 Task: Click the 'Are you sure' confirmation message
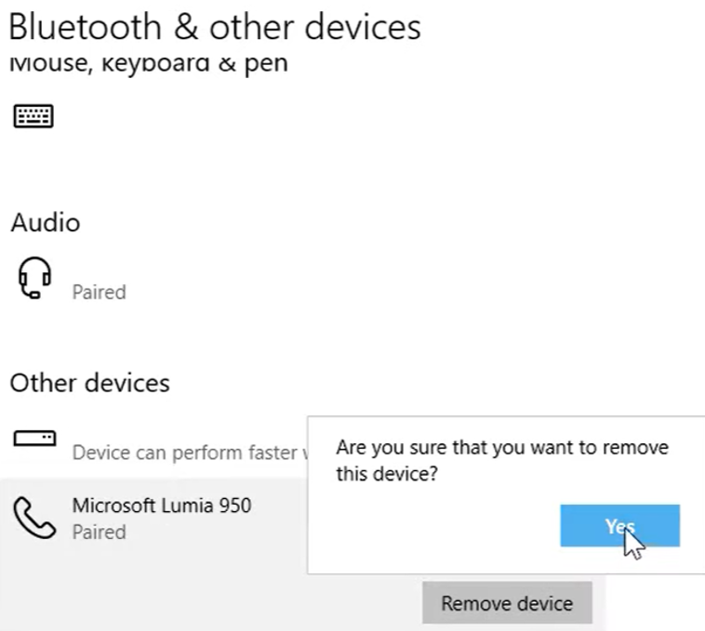click(x=501, y=448)
